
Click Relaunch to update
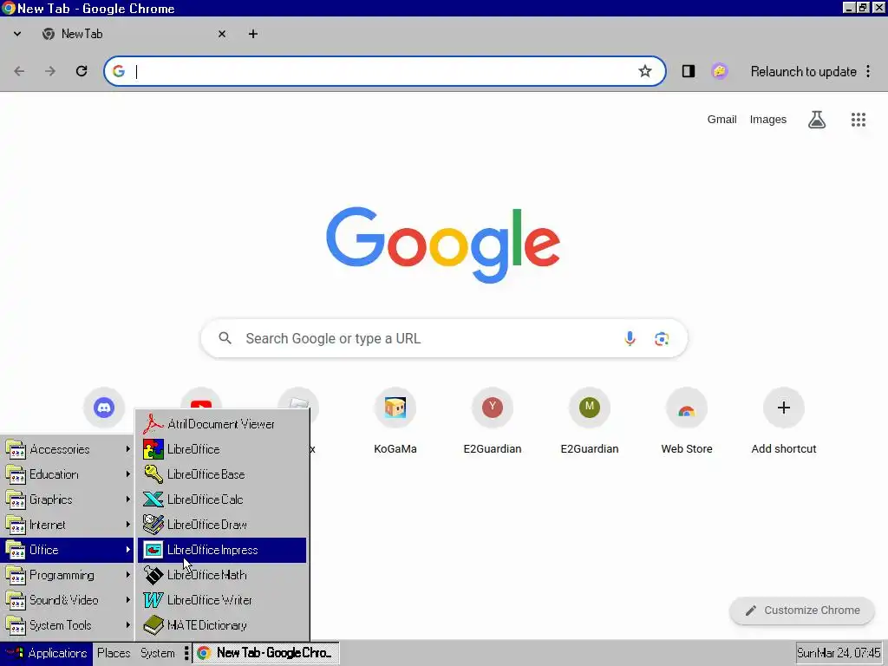coord(803,71)
